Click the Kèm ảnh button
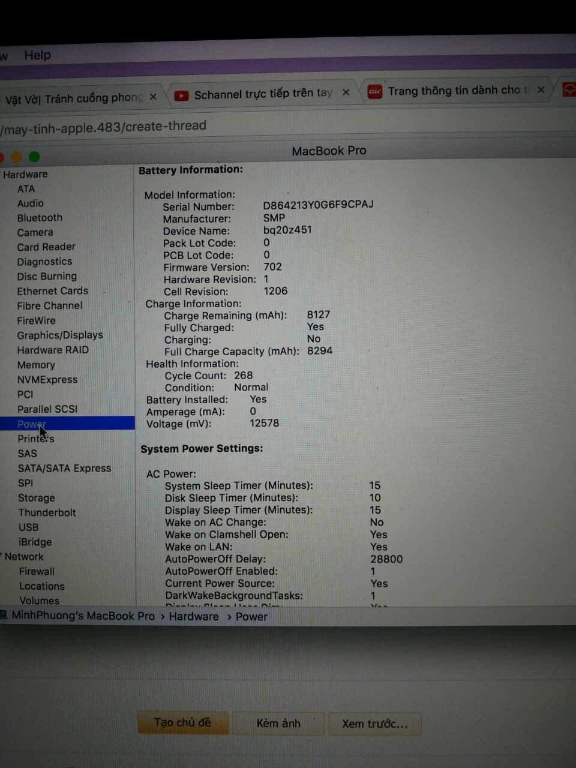 278,723
